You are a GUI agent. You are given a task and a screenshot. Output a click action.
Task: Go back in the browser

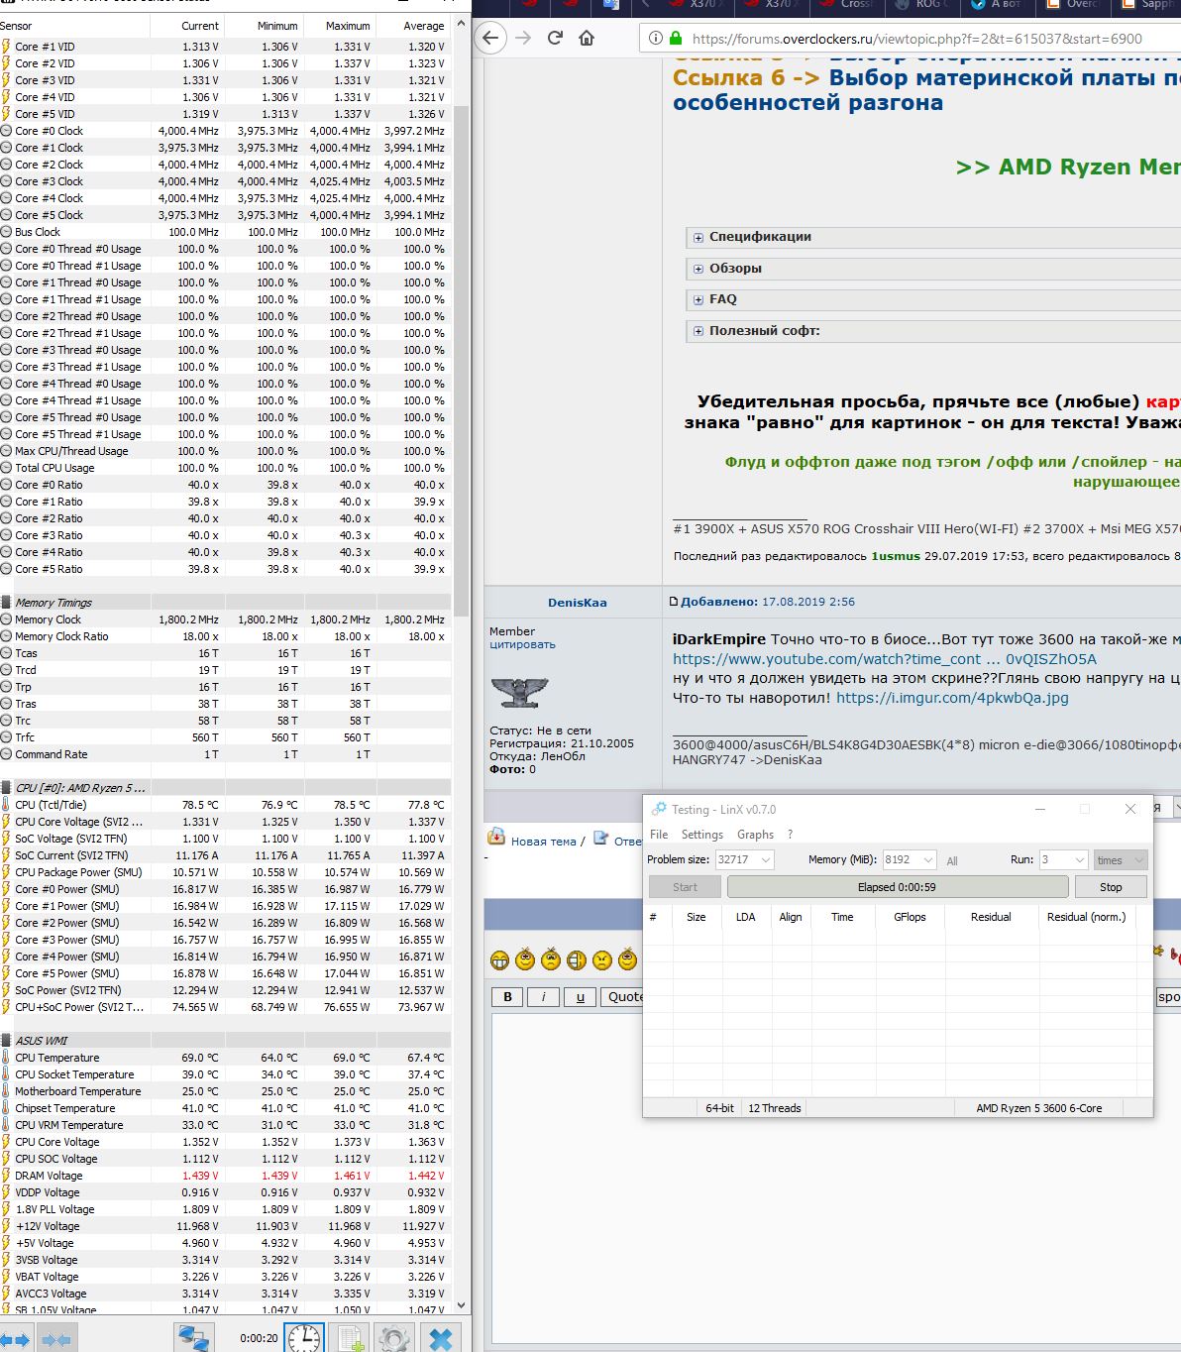click(x=490, y=39)
